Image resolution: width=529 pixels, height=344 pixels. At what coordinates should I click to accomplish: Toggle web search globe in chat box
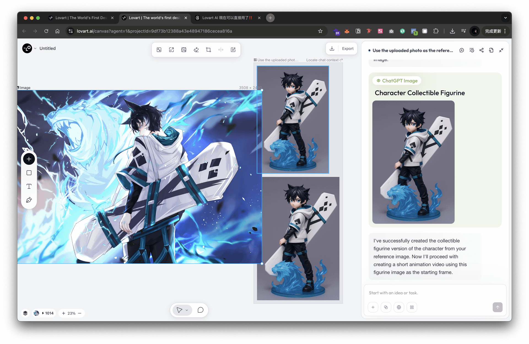coord(399,307)
